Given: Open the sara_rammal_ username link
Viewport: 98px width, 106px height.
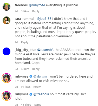Looking at the screenshot, I should pos(25,19).
